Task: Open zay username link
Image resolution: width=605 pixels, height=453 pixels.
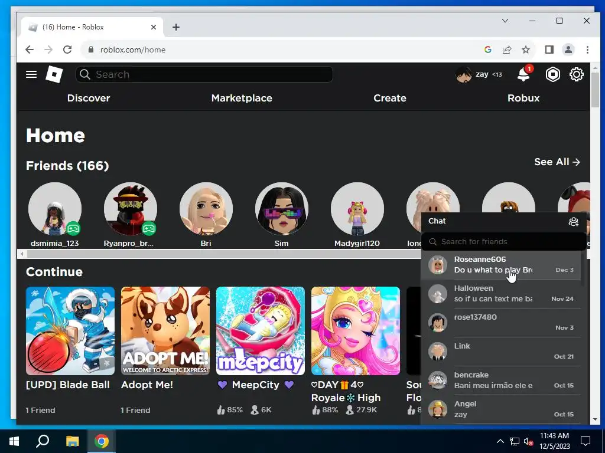Action: coord(482,74)
